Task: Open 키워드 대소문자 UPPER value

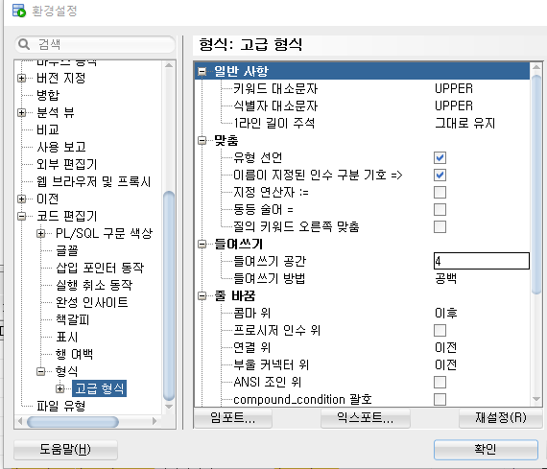Action: [x=454, y=88]
